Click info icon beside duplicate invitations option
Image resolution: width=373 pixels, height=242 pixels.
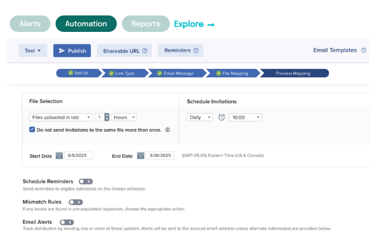[168, 130]
